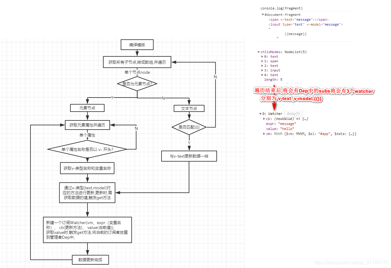Expand the '1: span' child node
This screenshot has width=391, height=268.
(262, 61)
